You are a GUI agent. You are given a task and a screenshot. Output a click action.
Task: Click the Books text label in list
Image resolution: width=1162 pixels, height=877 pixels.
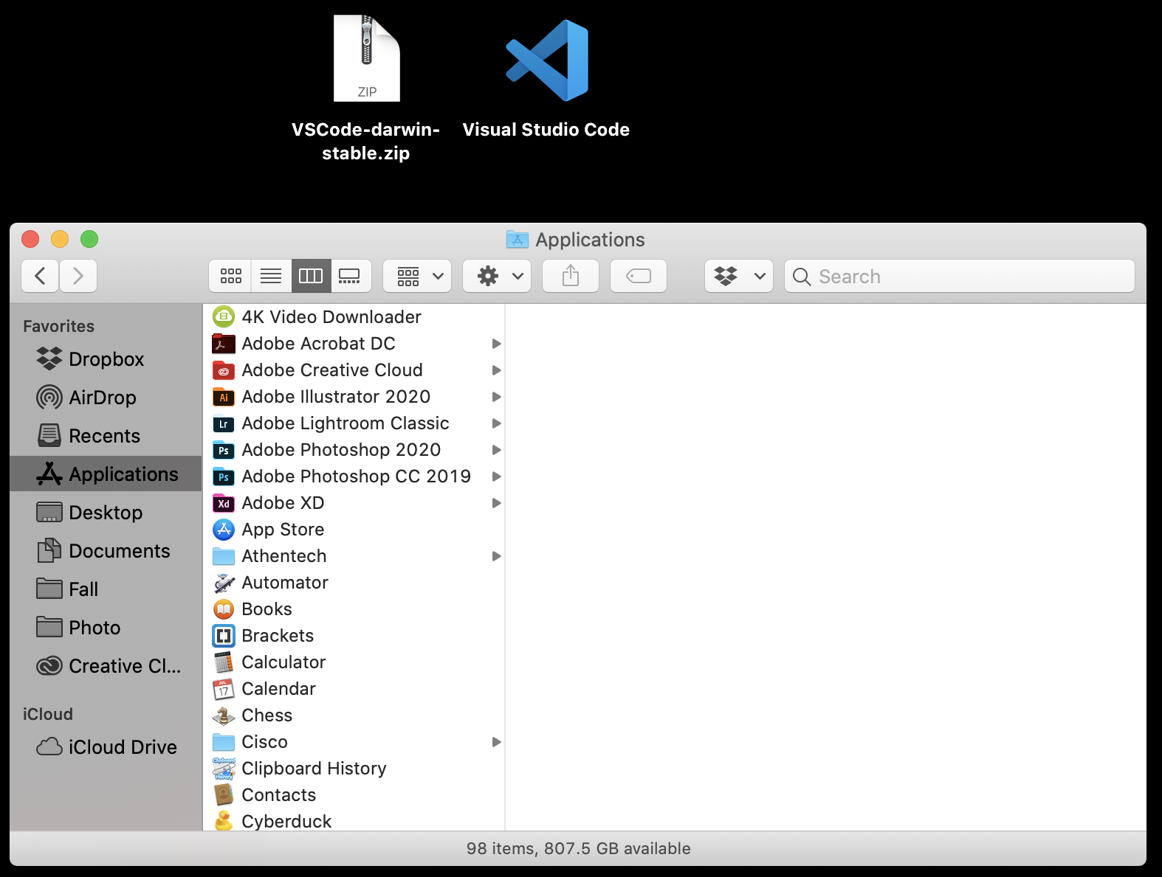click(267, 609)
